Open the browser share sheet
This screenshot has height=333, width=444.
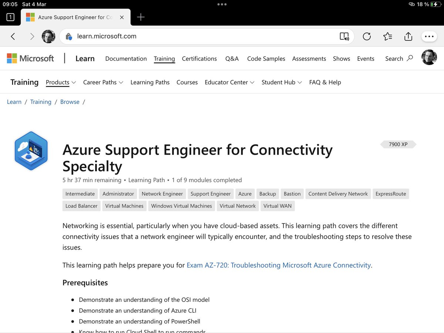(408, 36)
